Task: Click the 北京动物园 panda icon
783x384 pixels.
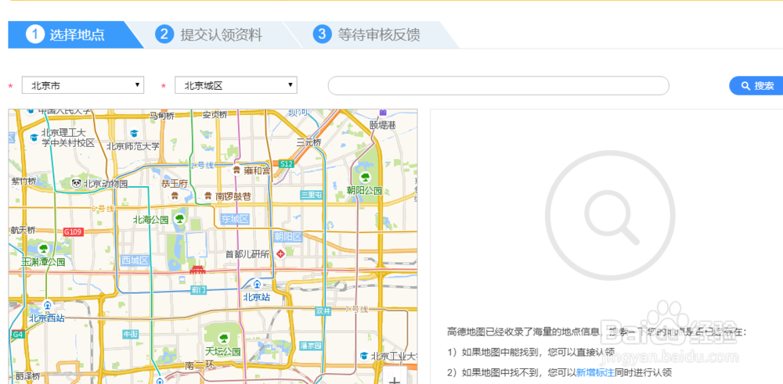Action: [x=76, y=183]
